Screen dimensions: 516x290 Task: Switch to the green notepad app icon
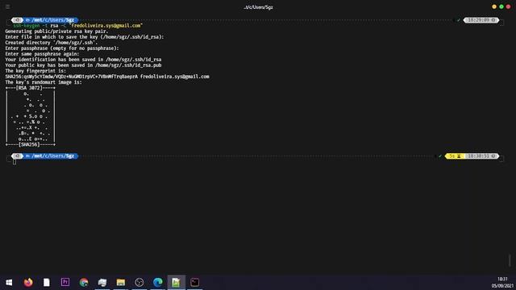(x=176, y=282)
